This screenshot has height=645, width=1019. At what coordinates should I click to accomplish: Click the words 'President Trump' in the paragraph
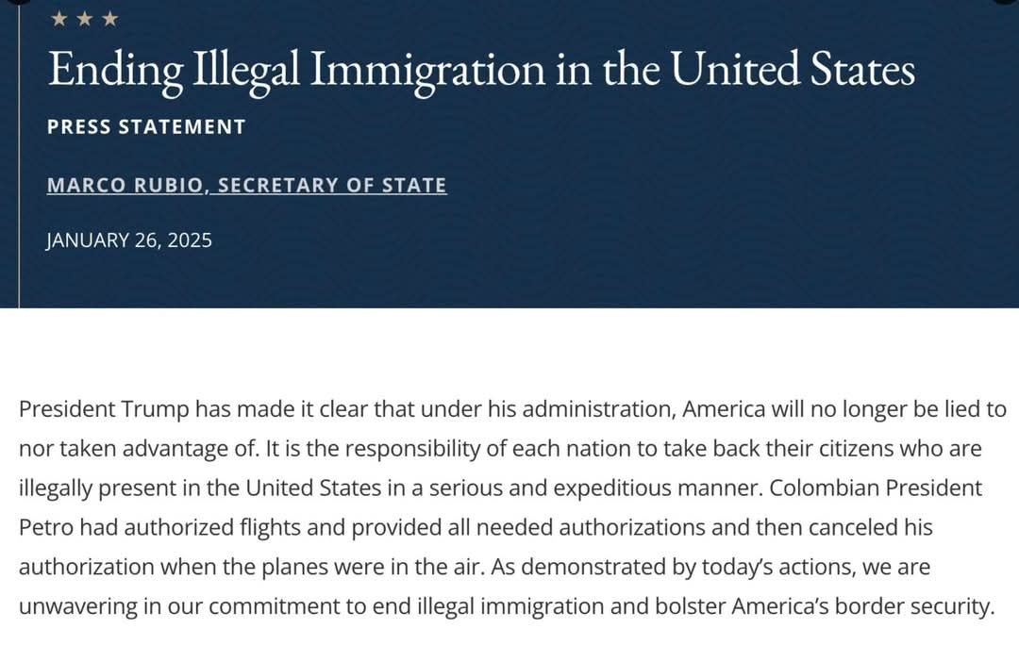[104, 410]
